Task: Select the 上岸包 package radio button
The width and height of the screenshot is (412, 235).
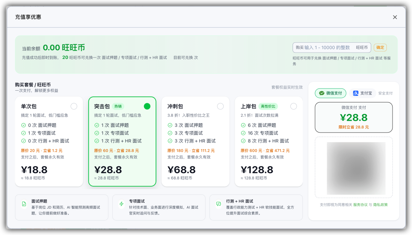Action: pyautogui.click(x=294, y=106)
